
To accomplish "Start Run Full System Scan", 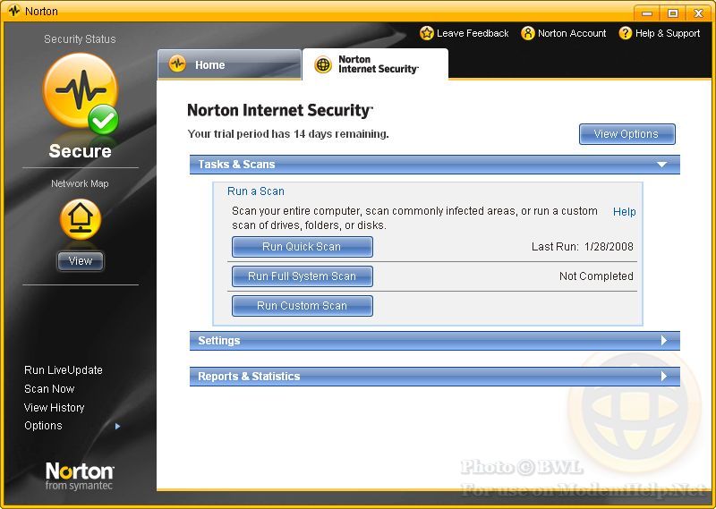I will (x=303, y=276).
